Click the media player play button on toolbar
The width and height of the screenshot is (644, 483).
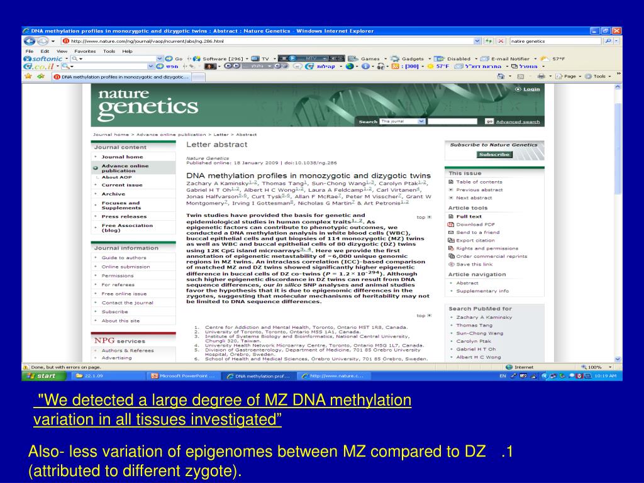pos(292,58)
